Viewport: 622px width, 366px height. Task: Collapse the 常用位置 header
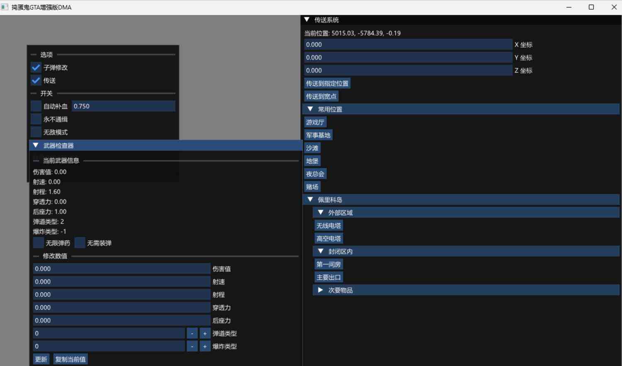[310, 109]
